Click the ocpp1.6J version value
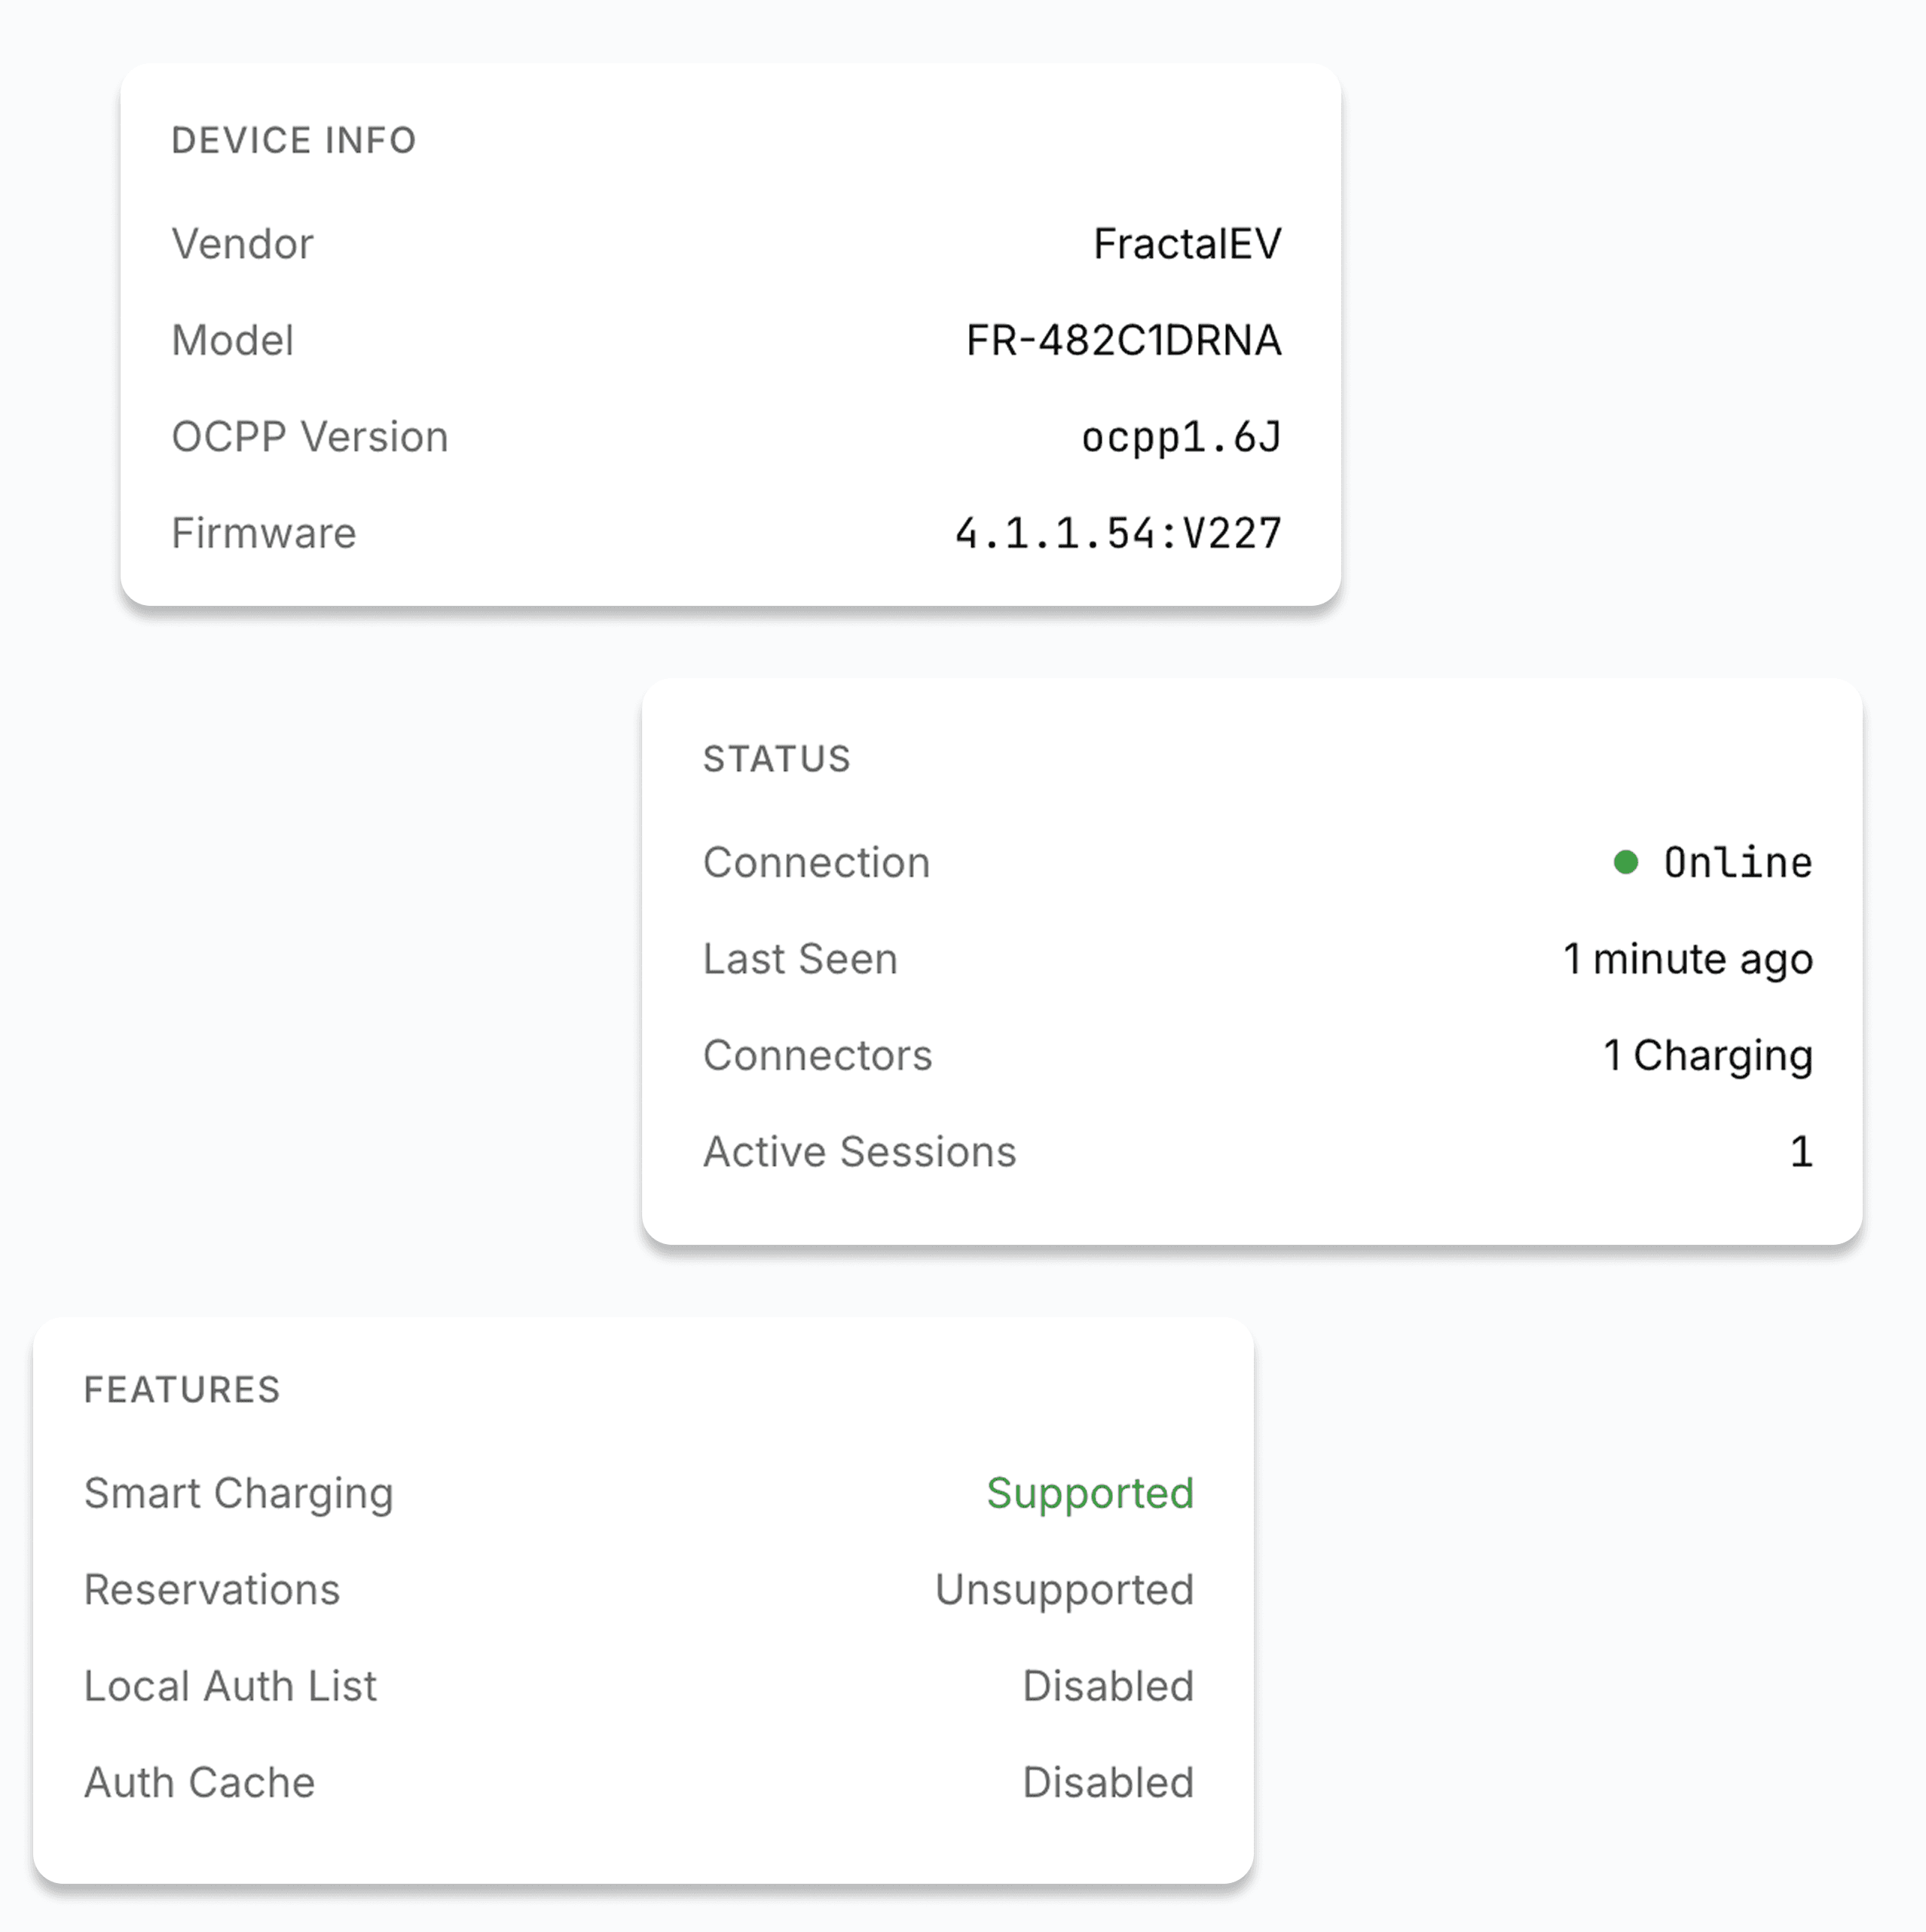 [1181, 437]
